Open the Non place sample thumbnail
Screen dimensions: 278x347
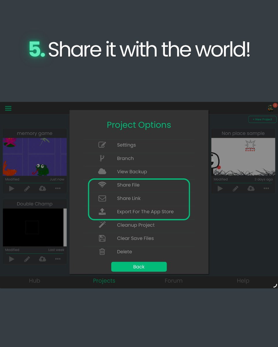243,157
